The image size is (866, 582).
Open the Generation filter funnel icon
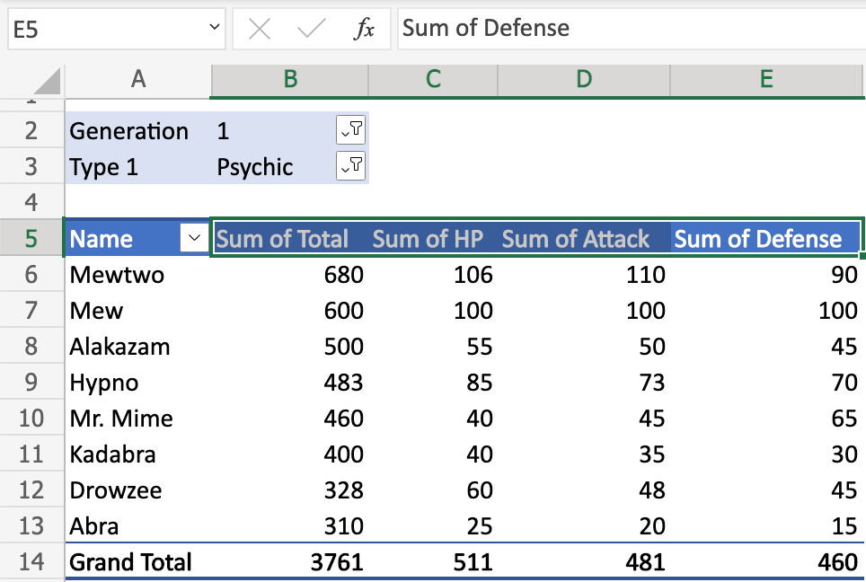coord(352,129)
